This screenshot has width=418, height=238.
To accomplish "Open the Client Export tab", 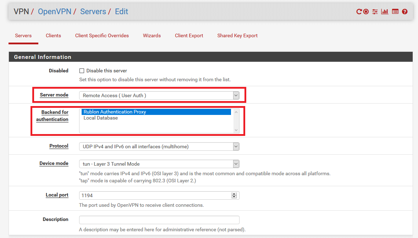I will [189, 36].
